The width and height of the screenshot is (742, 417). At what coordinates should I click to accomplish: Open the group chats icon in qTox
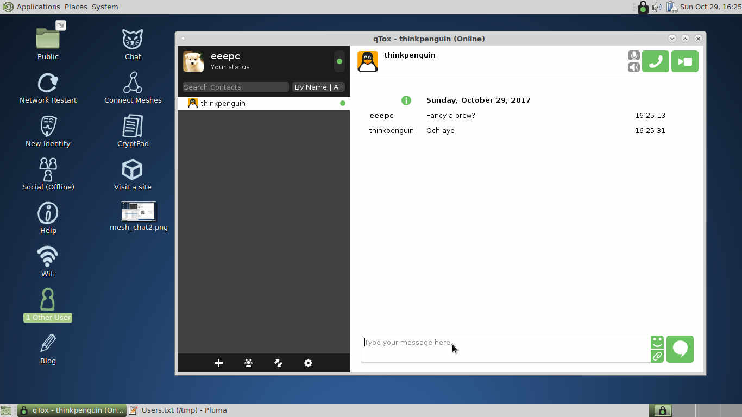(x=249, y=363)
